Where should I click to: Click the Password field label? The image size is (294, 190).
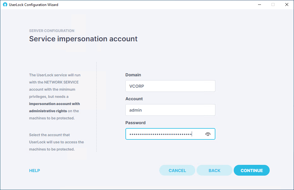(x=135, y=123)
